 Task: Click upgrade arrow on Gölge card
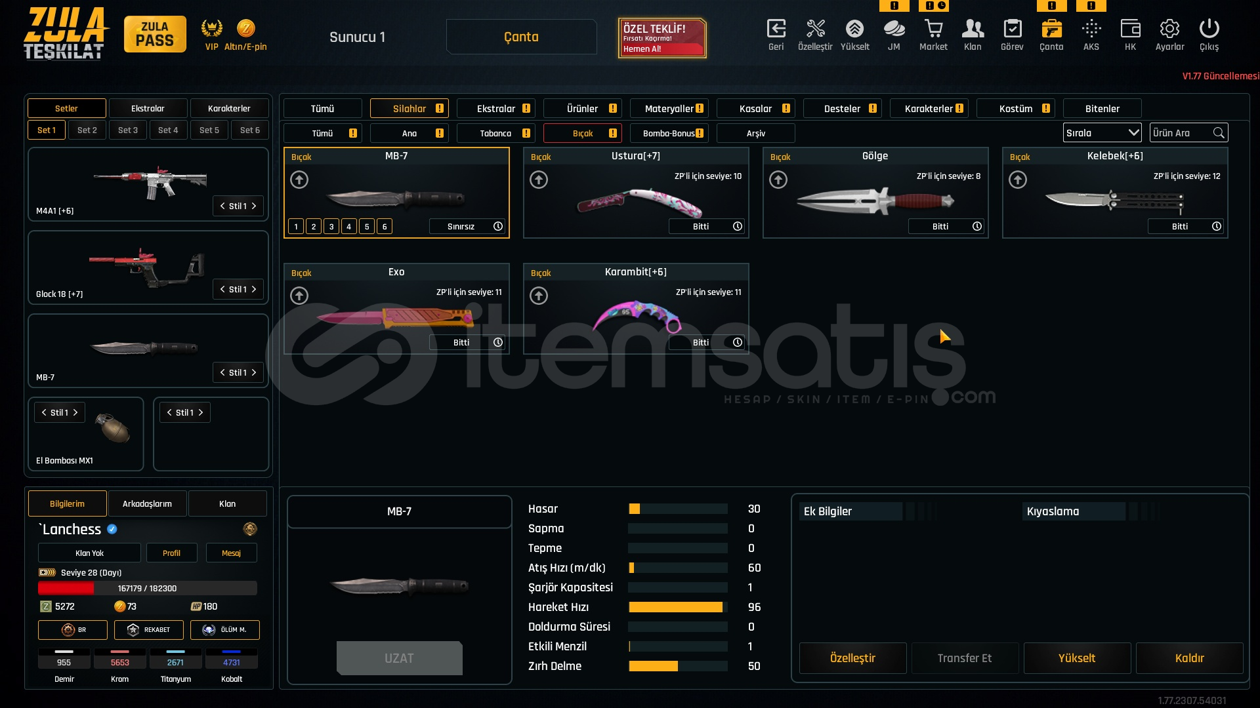coord(778,180)
